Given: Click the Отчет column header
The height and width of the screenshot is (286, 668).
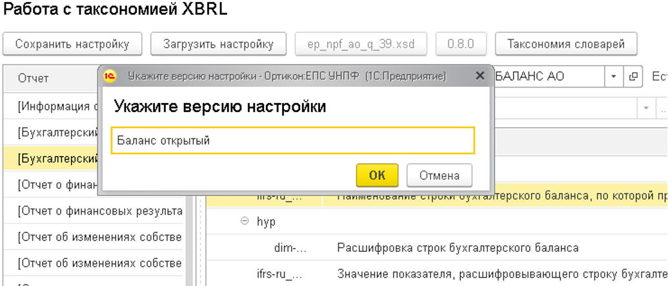Looking at the screenshot, I should (34, 78).
